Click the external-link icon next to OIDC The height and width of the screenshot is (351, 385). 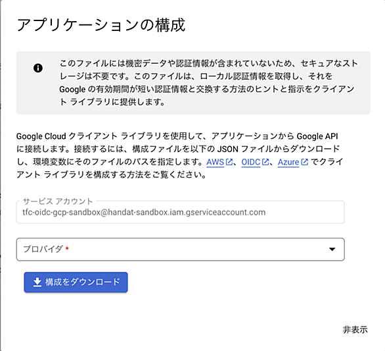point(265,162)
